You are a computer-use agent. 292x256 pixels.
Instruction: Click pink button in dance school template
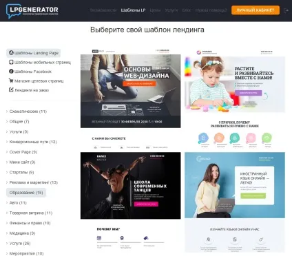[146, 204]
